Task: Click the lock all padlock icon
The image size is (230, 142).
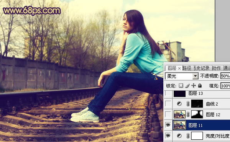Action: pos(200,85)
